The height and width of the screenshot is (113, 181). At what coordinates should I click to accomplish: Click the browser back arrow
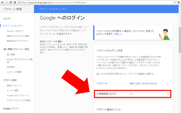[2, 3]
